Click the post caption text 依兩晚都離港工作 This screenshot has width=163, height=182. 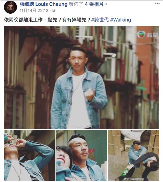[x=23, y=20]
